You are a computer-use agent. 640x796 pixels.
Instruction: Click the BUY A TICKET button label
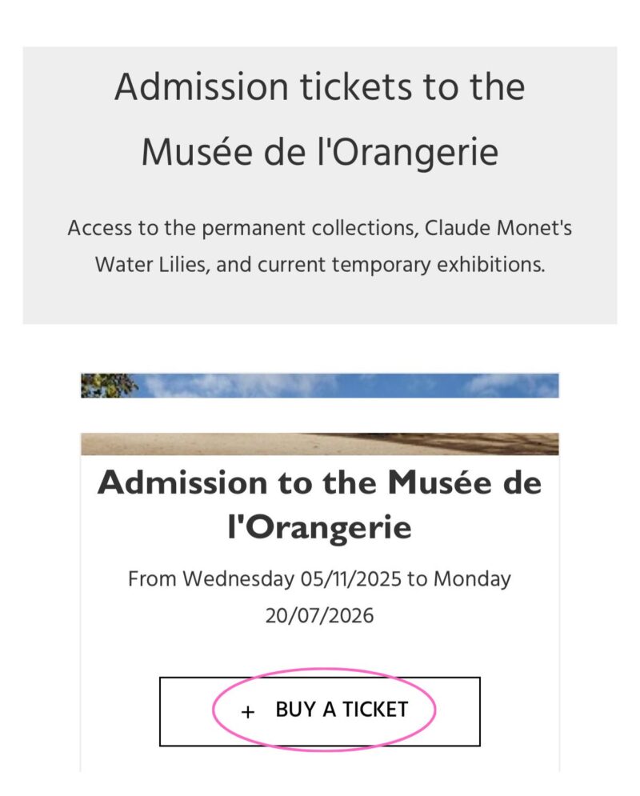click(x=342, y=710)
